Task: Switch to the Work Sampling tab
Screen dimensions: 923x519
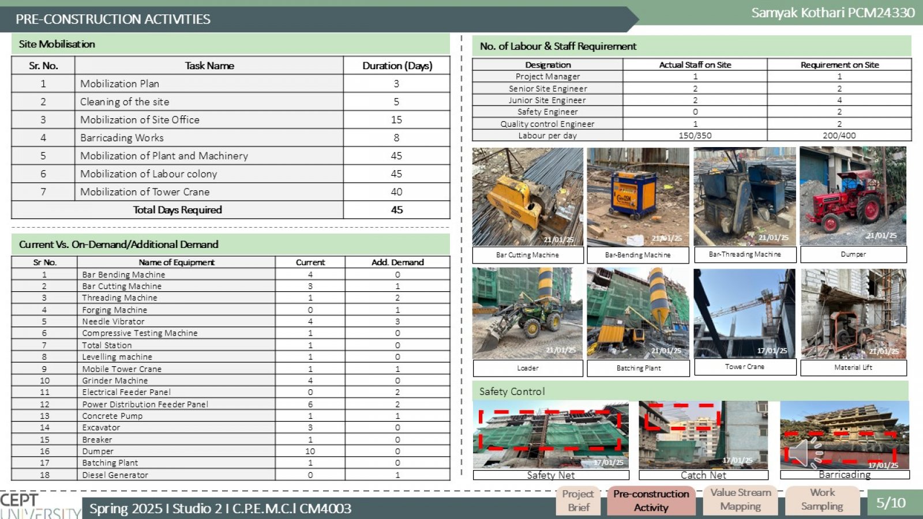Action: [x=822, y=499]
